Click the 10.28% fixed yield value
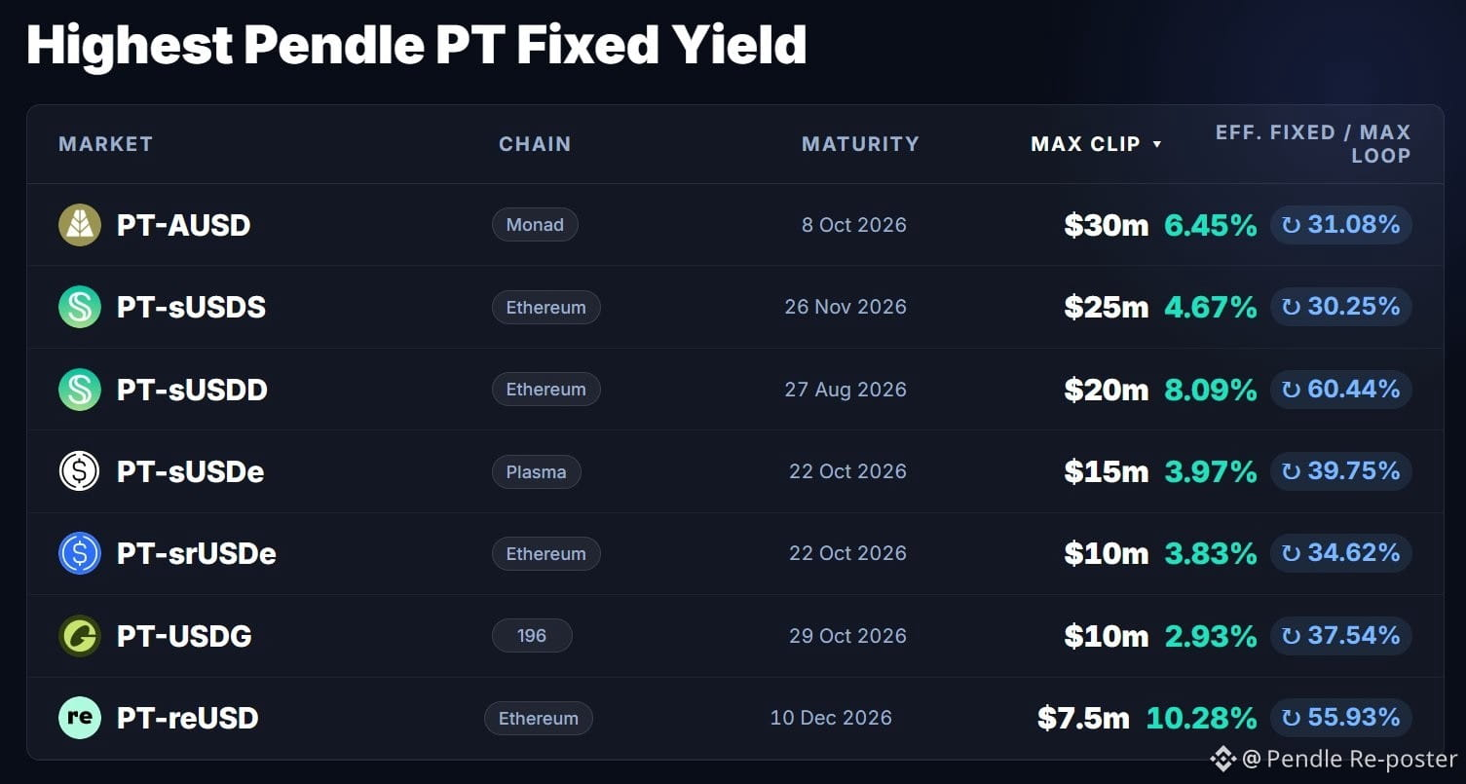1466x784 pixels. [1201, 719]
